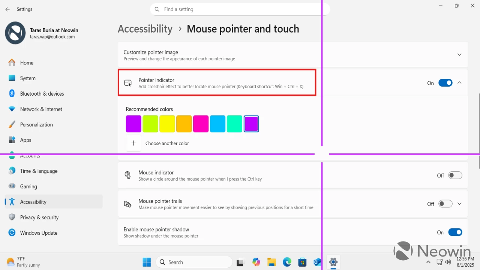
Task: Click the Apps icon in sidebar
Action: point(12,140)
